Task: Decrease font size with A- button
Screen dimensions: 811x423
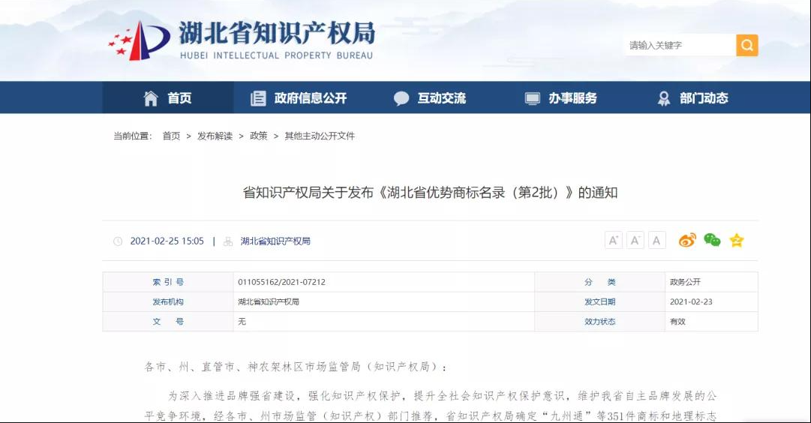Action: coord(635,241)
